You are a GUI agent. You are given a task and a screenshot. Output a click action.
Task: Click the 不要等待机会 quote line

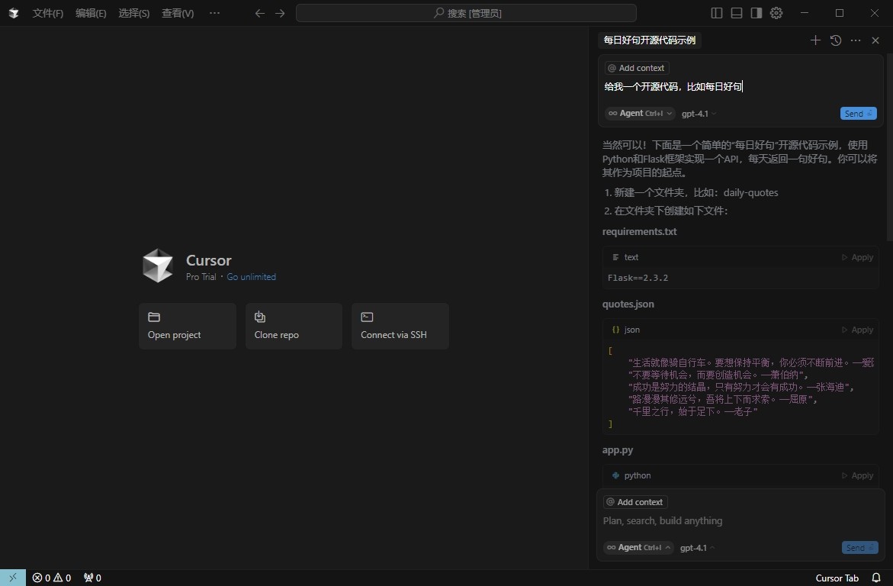[718, 375]
